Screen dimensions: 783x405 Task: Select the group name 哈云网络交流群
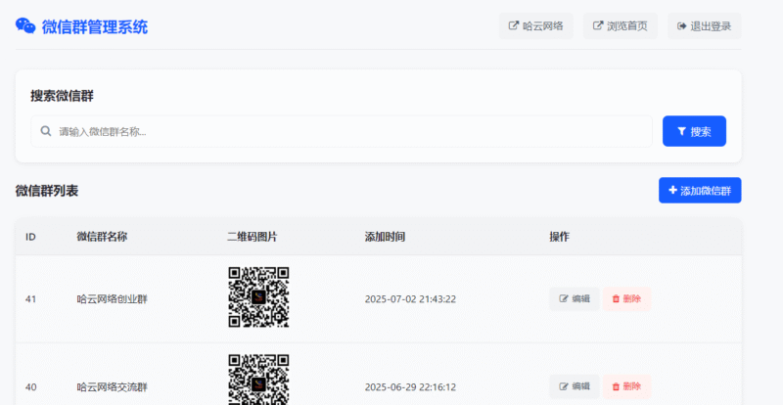112,387
